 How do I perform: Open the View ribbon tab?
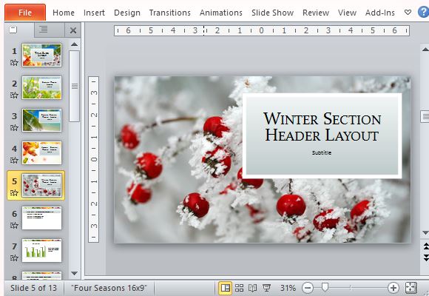[x=347, y=13]
